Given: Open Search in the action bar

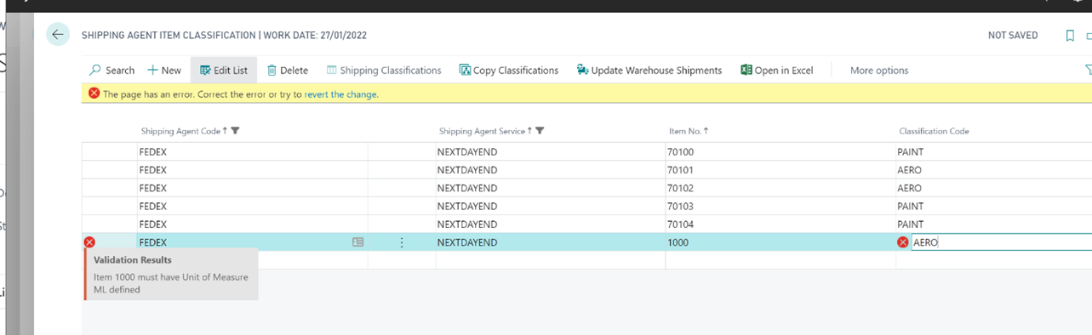Looking at the screenshot, I should point(112,71).
